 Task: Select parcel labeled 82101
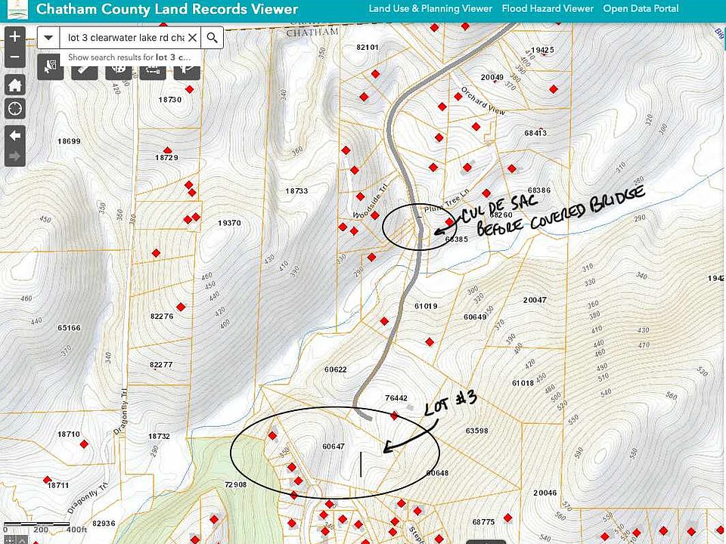pyautogui.click(x=368, y=47)
